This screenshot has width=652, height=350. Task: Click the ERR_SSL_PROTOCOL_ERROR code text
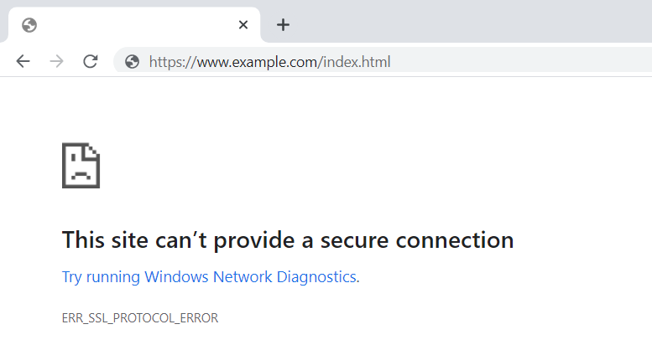click(x=139, y=318)
